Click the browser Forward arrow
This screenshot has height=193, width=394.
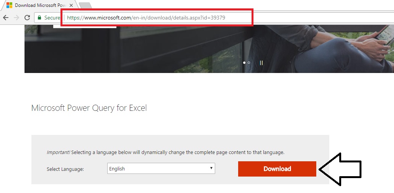[x=16, y=18]
